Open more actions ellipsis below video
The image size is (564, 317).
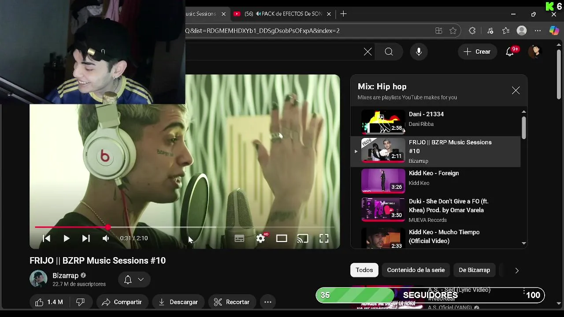268,302
